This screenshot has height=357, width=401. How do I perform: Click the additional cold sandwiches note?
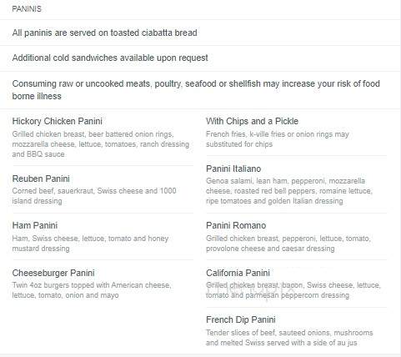(x=110, y=58)
